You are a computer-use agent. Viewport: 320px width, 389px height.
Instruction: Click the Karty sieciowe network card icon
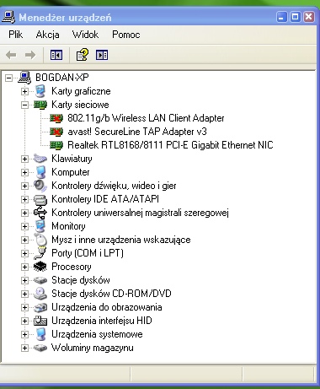[x=40, y=105]
